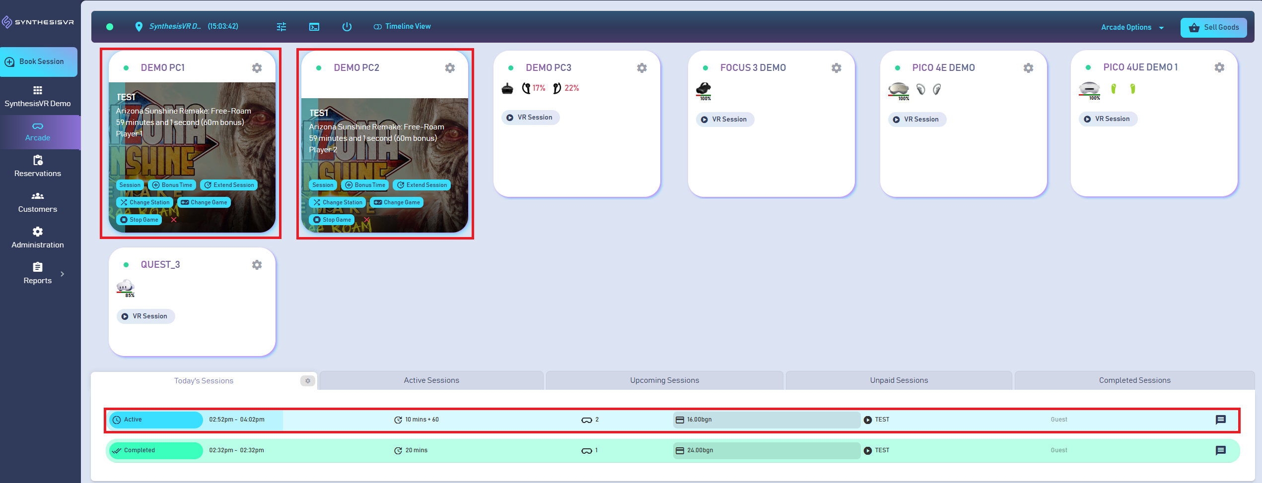Open Today's Sessions settings gear

(308, 381)
